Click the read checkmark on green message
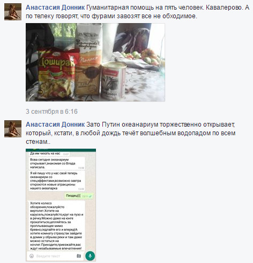 click(x=90, y=196)
